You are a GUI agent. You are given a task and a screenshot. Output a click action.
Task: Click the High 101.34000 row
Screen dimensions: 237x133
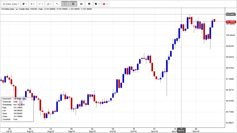click(x=12, y=108)
